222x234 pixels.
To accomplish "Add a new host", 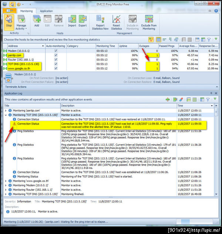I will click(37, 21).
